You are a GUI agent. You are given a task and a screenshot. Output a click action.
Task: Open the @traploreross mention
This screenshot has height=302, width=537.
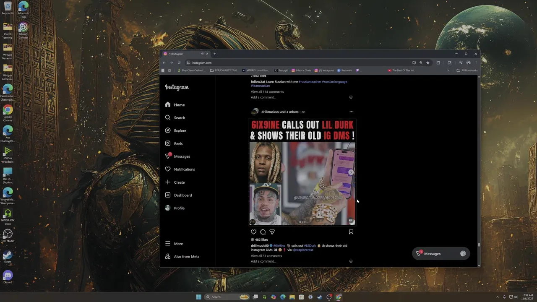click(303, 250)
